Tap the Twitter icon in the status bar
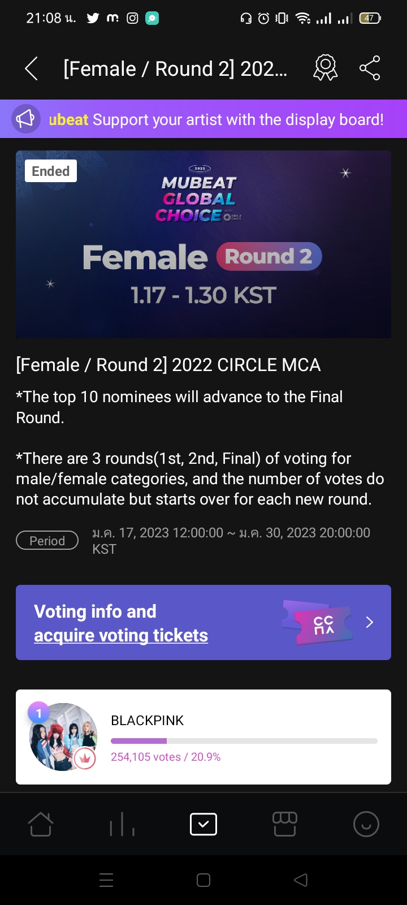Screen dimensions: 407x905 (93, 18)
